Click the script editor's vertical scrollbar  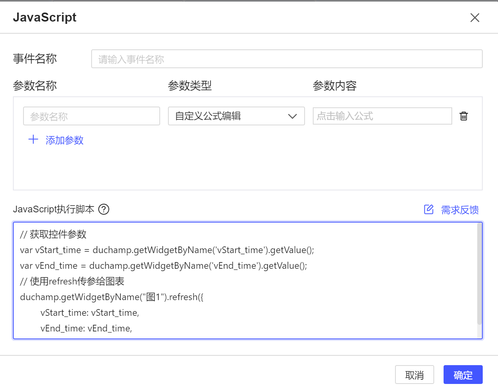coord(479,274)
